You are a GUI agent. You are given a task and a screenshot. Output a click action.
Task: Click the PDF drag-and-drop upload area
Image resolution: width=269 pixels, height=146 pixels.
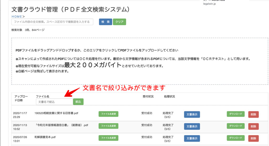(139, 61)
